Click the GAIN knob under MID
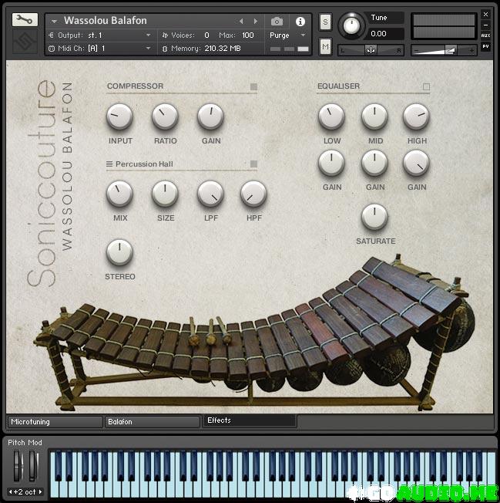 374,163
